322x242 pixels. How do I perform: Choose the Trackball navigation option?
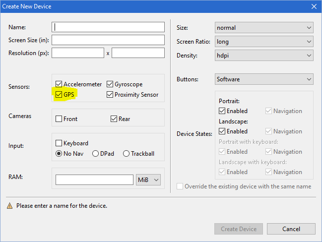coord(126,154)
